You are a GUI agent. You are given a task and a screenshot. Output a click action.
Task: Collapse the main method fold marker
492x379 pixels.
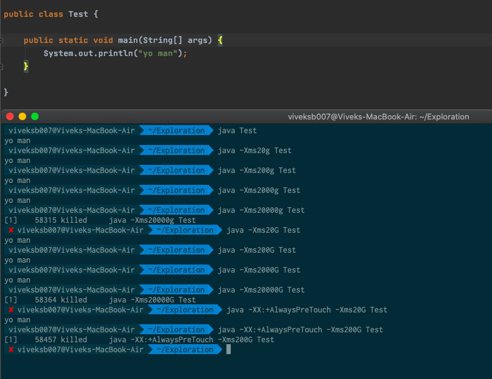pos(2,40)
